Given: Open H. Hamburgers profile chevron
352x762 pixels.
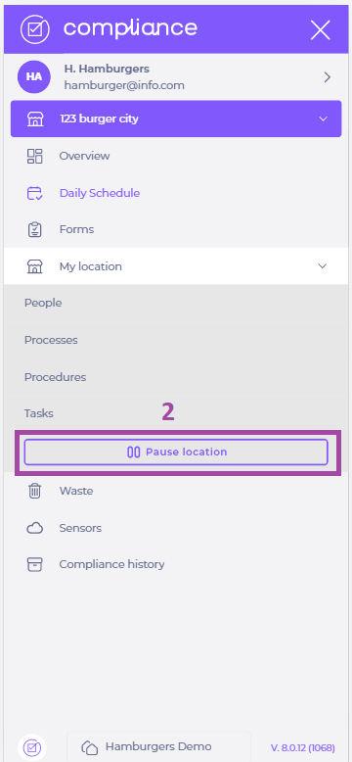Looking at the screenshot, I should tap(328, 77).
